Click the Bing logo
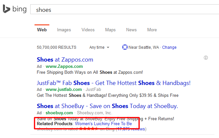This screenshot has width=219, height=138. coord(15,9)
